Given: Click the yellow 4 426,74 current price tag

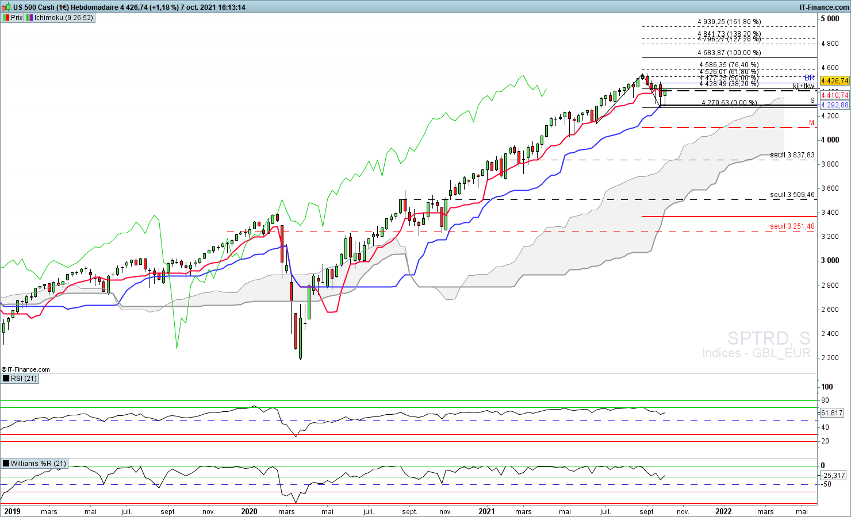Looking at the screenshot, I should 834,81.
